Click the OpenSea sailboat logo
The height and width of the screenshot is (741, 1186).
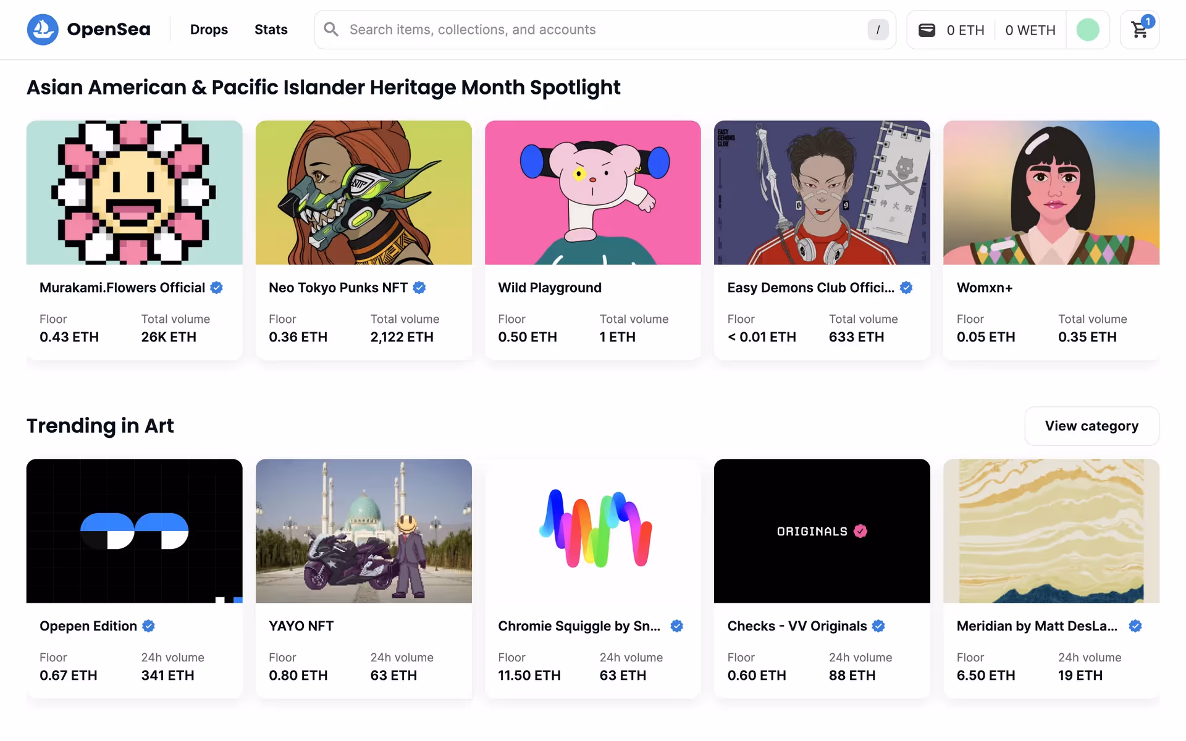click(x=43, y=30)
